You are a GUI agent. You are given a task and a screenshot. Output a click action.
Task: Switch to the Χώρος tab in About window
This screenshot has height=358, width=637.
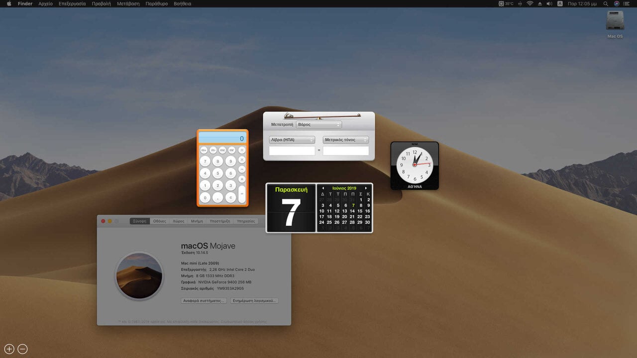click(179, 221)
